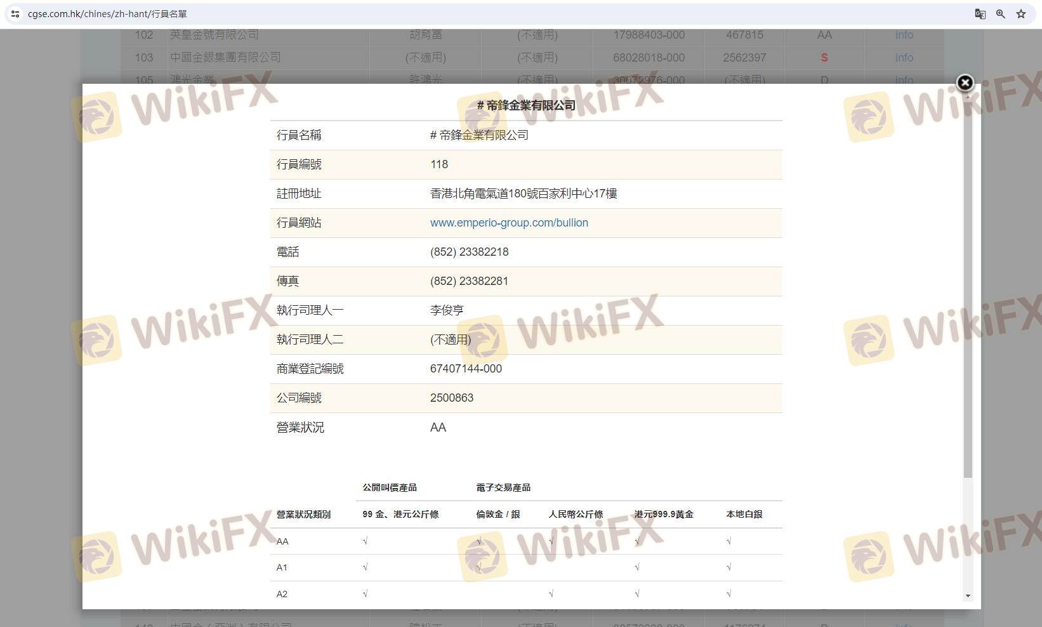The image size is (1042, 627).
Task: Click the business registration number 67407144-000
Action: coord(466,369)
